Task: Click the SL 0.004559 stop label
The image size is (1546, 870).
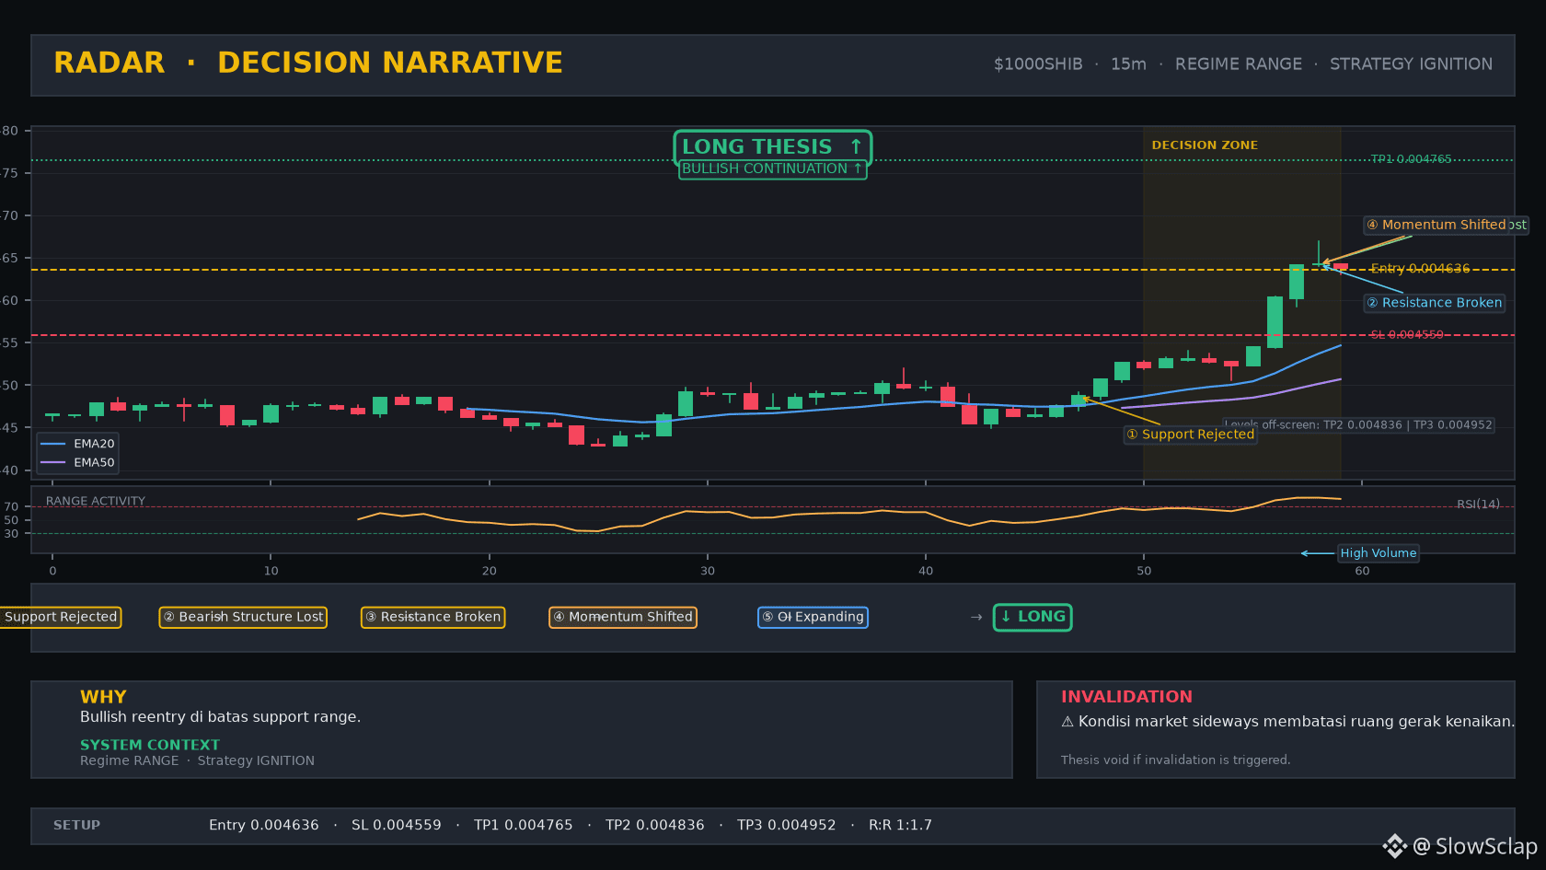Action: pos(1407,335)
